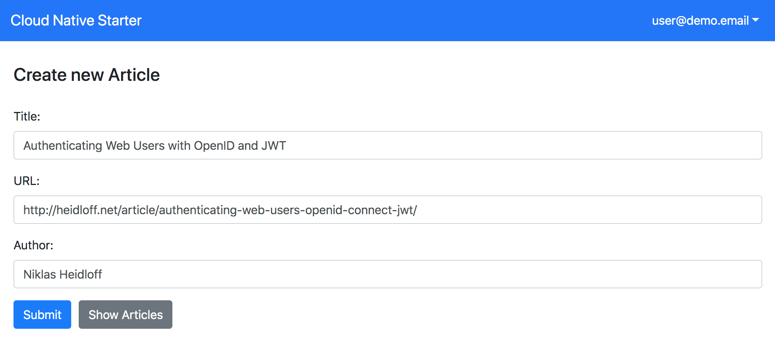Click the "URL:" field label
Screen dimensions: 775x337
coord(27,181)
